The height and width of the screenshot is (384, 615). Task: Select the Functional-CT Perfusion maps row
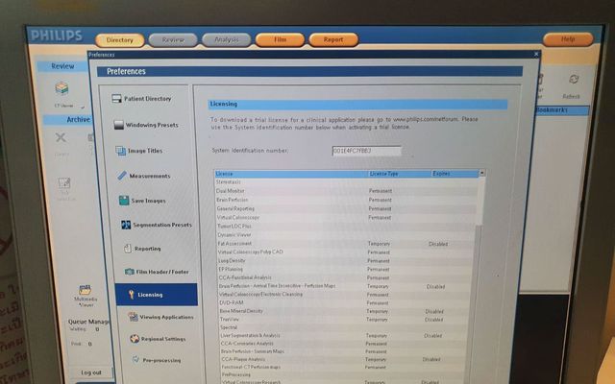(346, 367)
